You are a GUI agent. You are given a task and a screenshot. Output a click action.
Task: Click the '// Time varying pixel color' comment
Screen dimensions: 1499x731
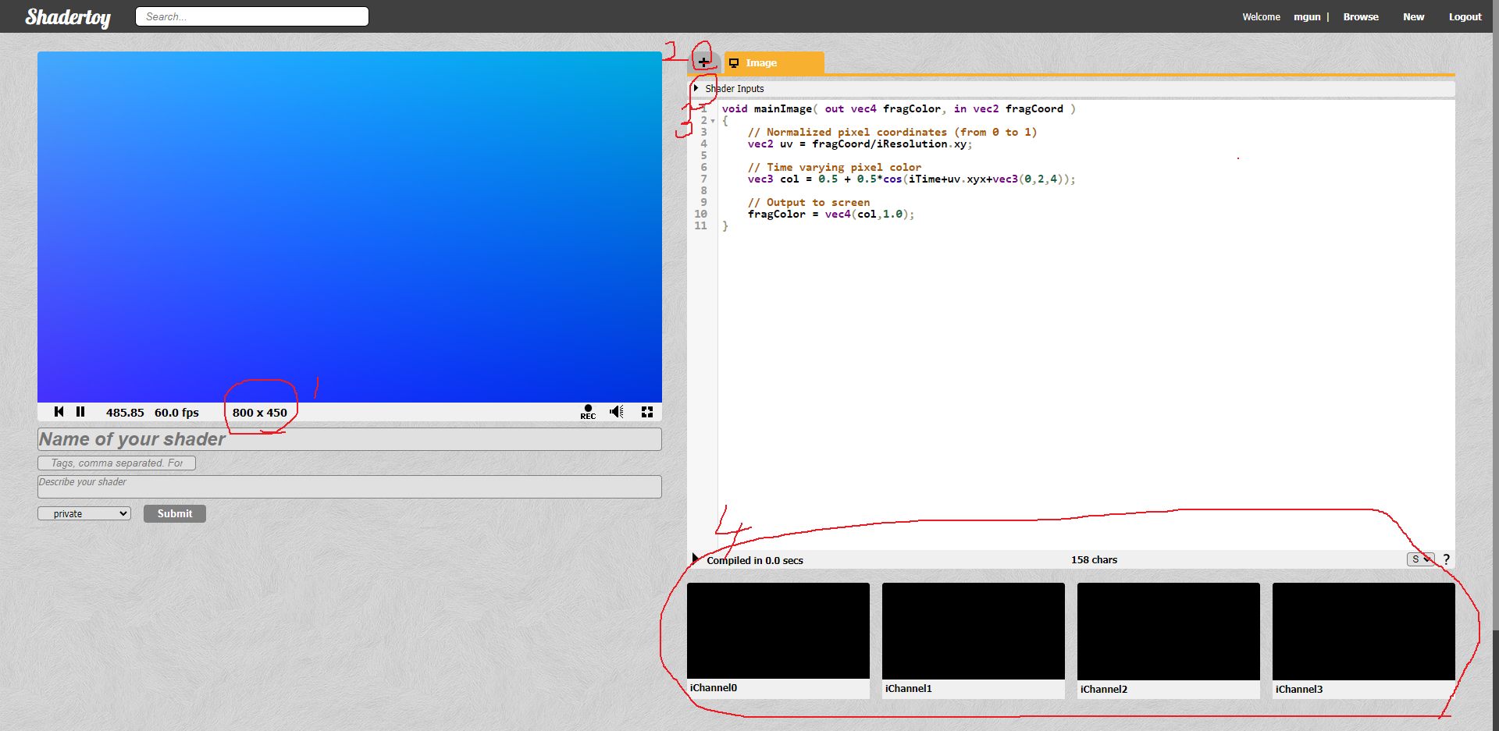834,168
